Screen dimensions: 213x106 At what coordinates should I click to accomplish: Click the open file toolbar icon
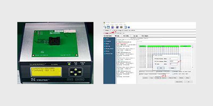pos(105,27)
